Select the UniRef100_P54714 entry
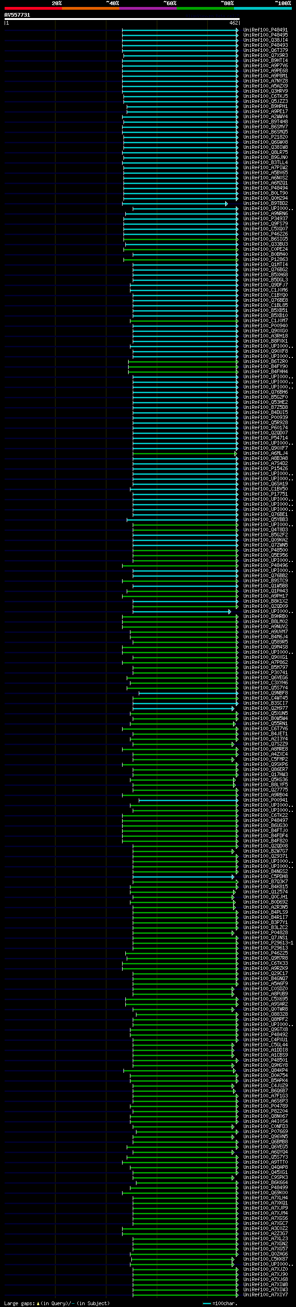Image resolution: width=296 pixels, height=1307 pixels. click(x=265, y=438)
